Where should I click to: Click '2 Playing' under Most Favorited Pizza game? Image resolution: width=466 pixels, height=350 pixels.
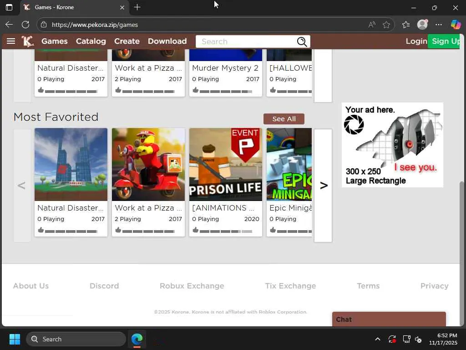[128, 219]
